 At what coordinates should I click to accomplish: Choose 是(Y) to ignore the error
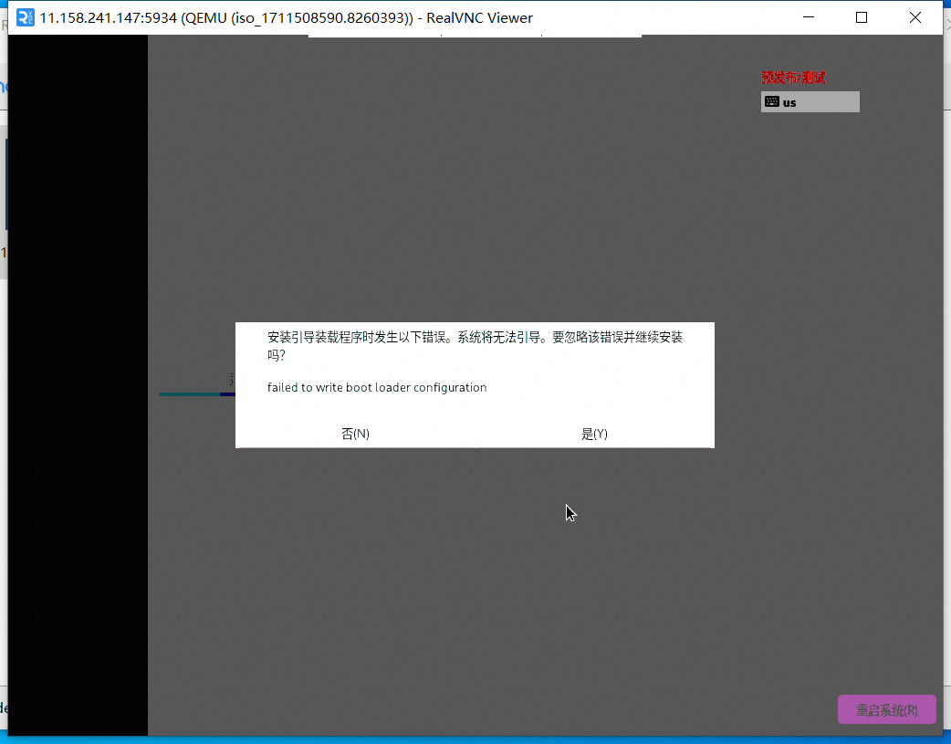click(594, 435)
